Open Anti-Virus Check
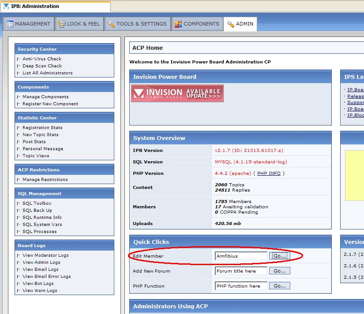The height and width of the screenshot is (314, 364). [x=42, y=59]
